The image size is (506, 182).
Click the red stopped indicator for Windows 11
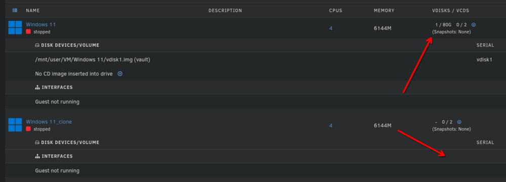[x=28, y=32]
